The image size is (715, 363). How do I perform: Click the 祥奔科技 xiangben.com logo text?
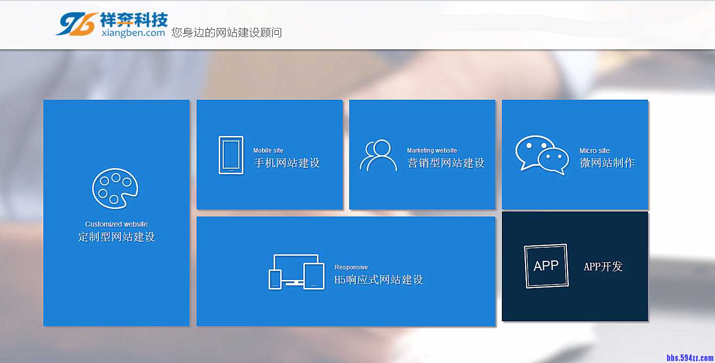(x=134, y=25)
